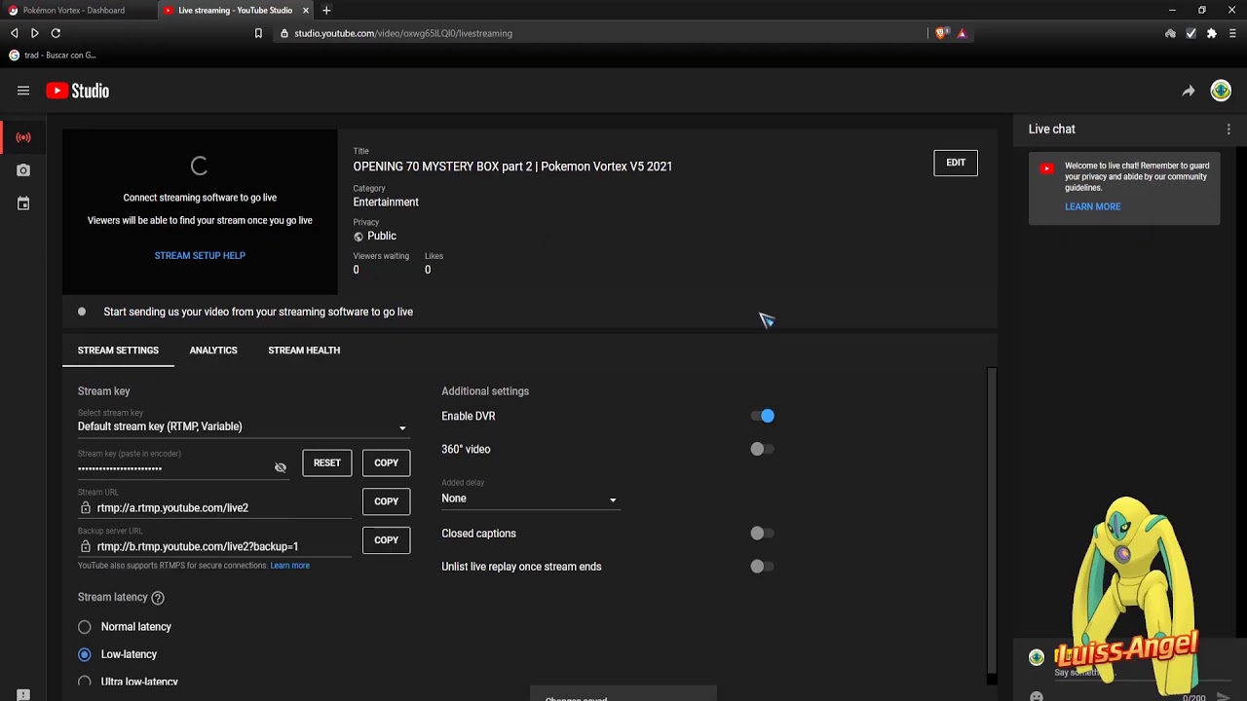Open the STREAM SETUP HELP link
Image resolution: width=1247 pixels, height=701 pixels.
tap(200, 255)
